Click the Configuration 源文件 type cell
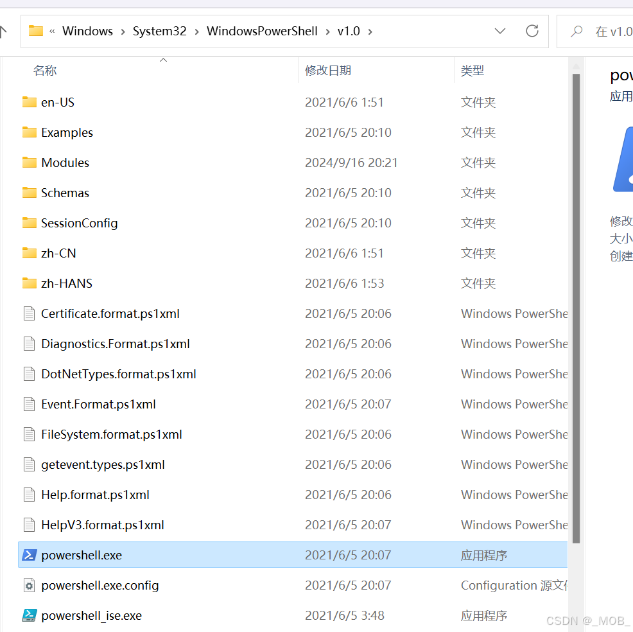This screenshot has height=632, width=633. [514, 585]
